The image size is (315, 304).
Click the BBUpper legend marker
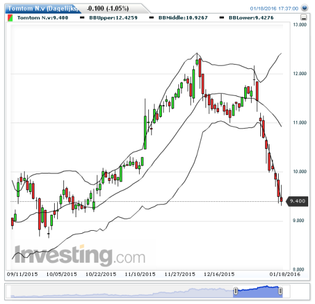coord(82,18)
